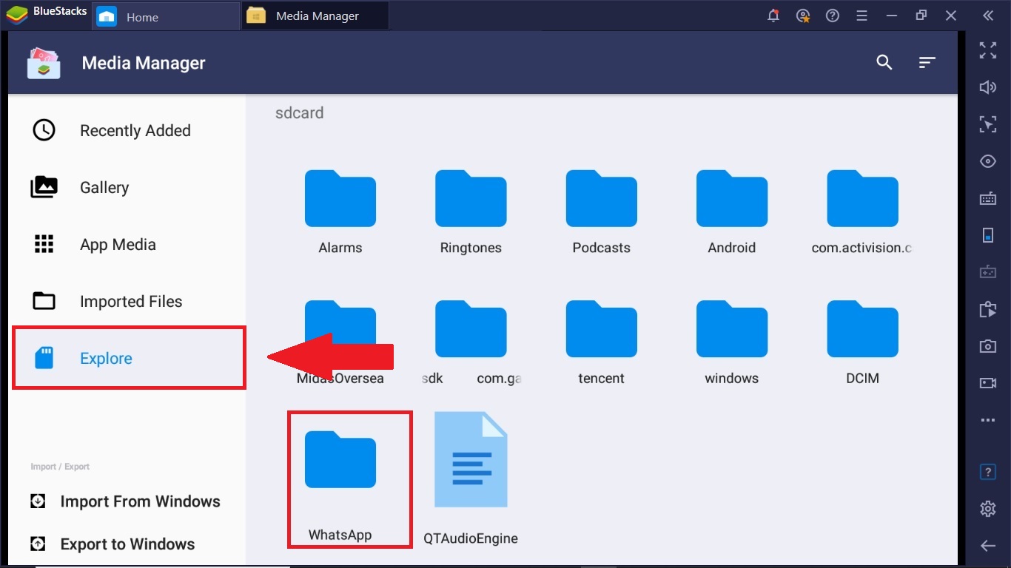Click the sdcard path label
1011x568 pixels.
tap(299, 113)
